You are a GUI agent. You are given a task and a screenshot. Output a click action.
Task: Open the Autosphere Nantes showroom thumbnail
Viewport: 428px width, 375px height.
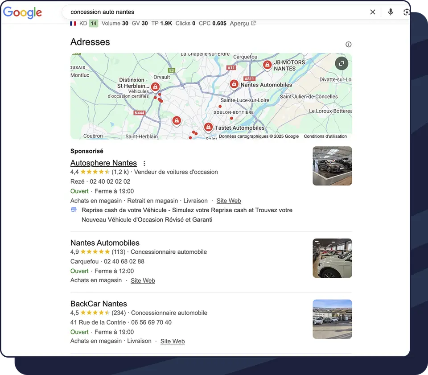pos(332,166)
